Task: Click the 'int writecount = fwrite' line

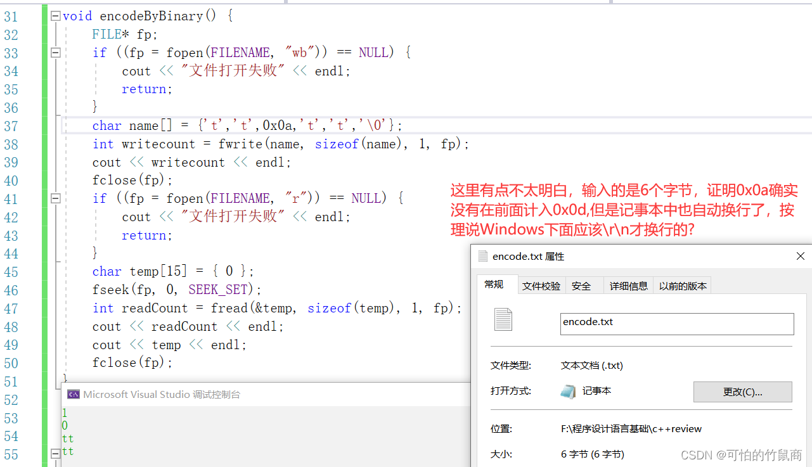Action: pyautogui.click(x=281, y=144)
